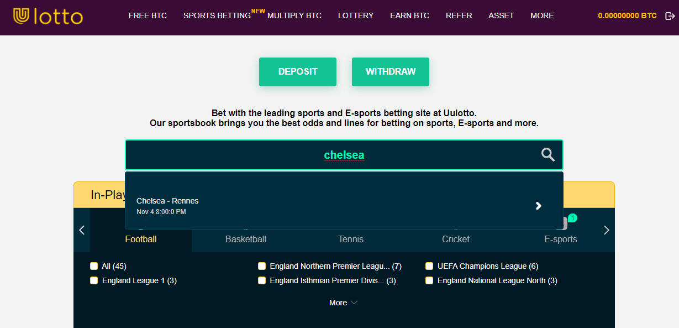Open the MORE navigation menu
Screen dimensions: 679x328
(x=542, y=15)
